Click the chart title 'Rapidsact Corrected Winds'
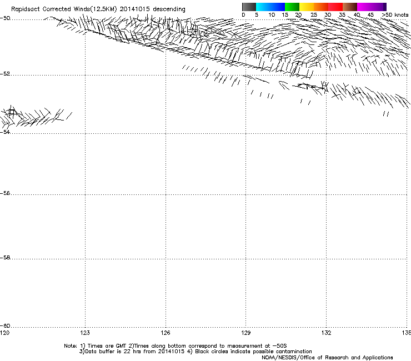Screen dimensions: 411x361 [51, 9]
